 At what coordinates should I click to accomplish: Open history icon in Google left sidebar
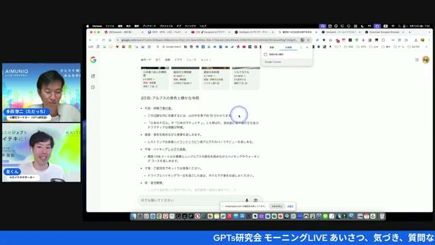93,87
